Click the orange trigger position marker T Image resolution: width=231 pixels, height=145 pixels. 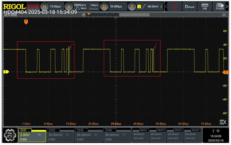point(26,22)
